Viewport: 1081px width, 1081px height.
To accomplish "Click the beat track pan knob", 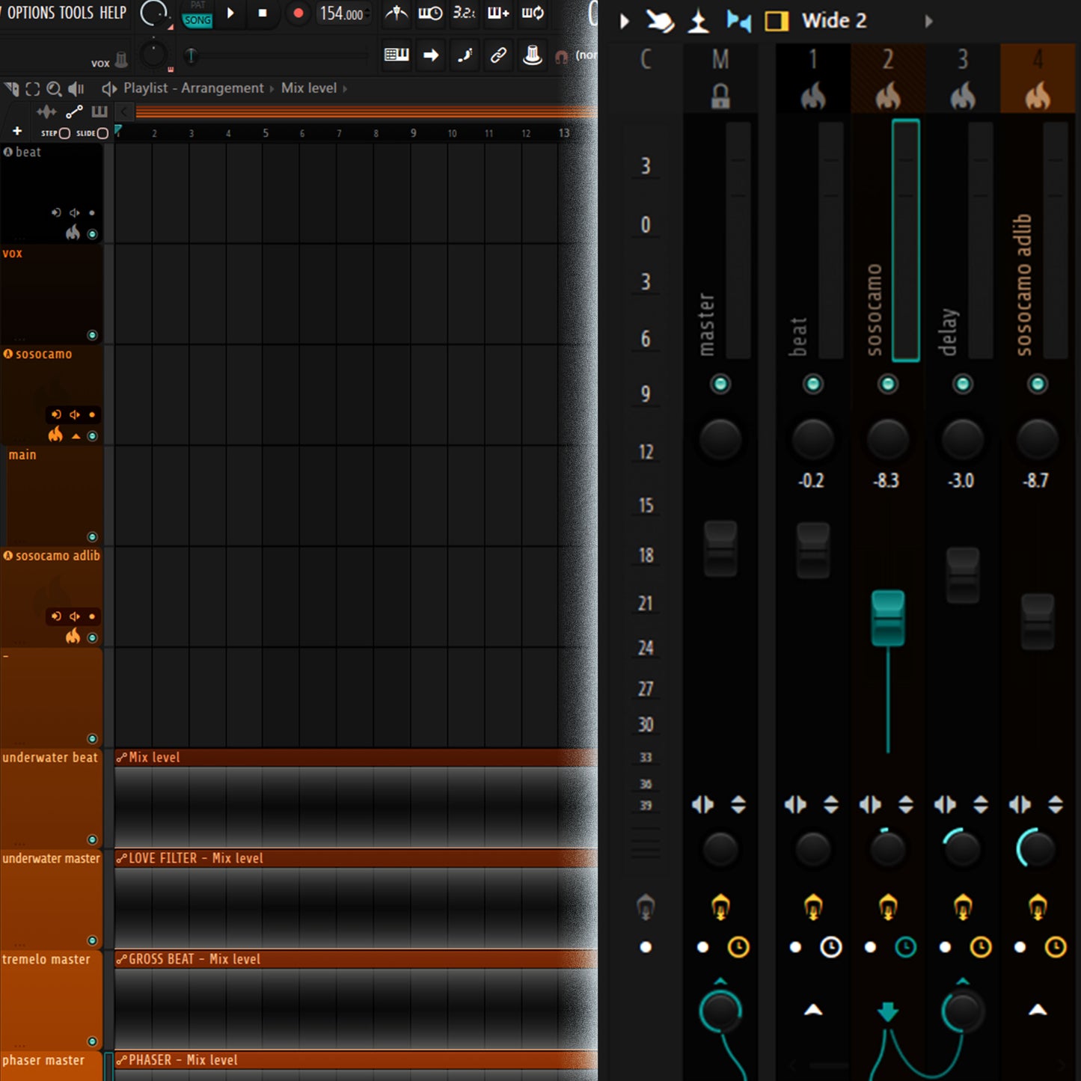I will (x=813, y=439).
